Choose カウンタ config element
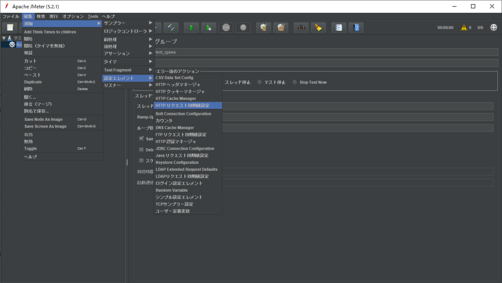502x283 pixels. pos(188,121)
